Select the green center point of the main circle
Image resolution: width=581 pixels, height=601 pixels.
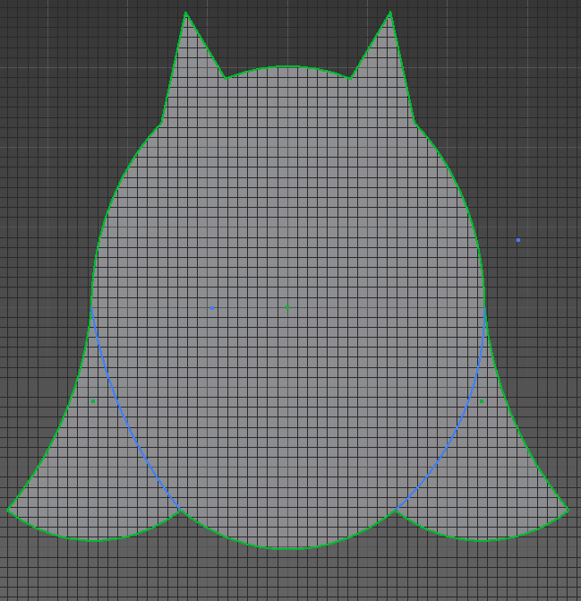(287, 307)
